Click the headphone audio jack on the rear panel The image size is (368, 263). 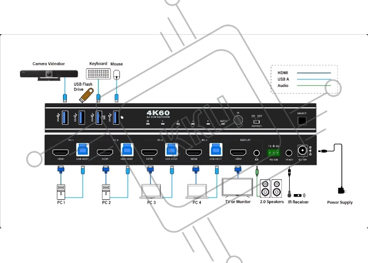click(257, 153)
